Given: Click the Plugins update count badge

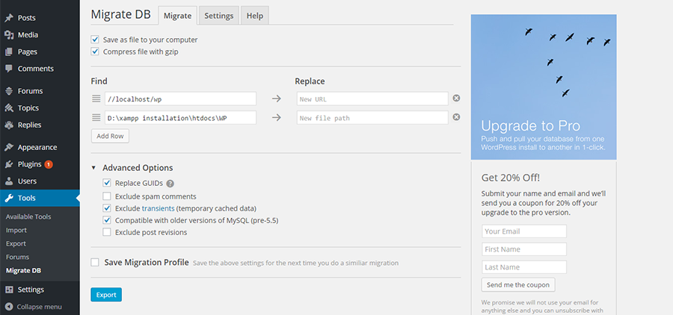Looking at the screenshot, I should (49, 164).
